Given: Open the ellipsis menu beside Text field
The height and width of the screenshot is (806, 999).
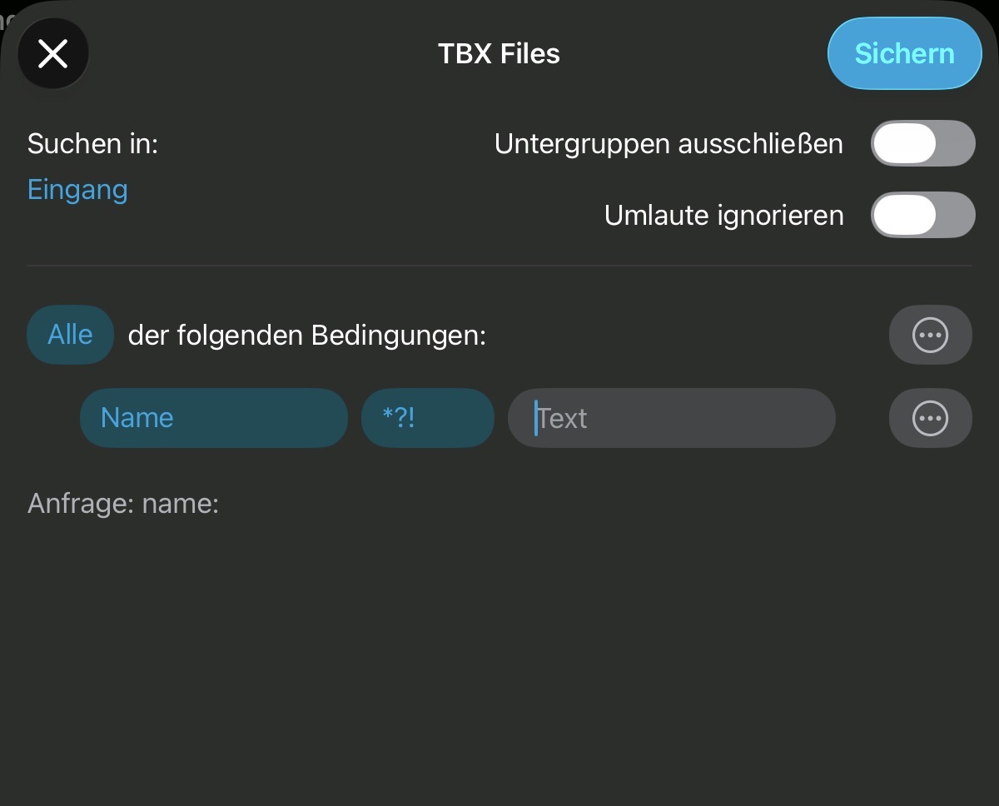Looking at the screenshot, I should click(x=930, y=417).
